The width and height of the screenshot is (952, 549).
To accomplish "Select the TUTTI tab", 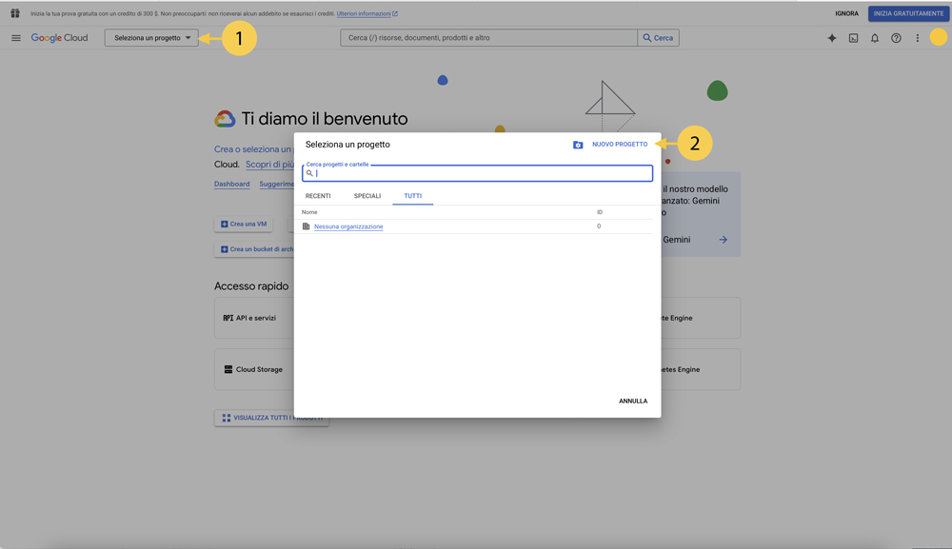I will [x=413, y=196].
